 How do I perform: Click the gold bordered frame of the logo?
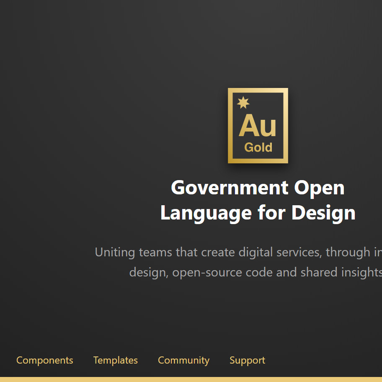point(230,125)
